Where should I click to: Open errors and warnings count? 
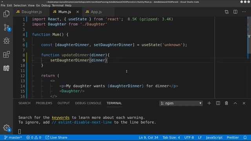(34, 137)
